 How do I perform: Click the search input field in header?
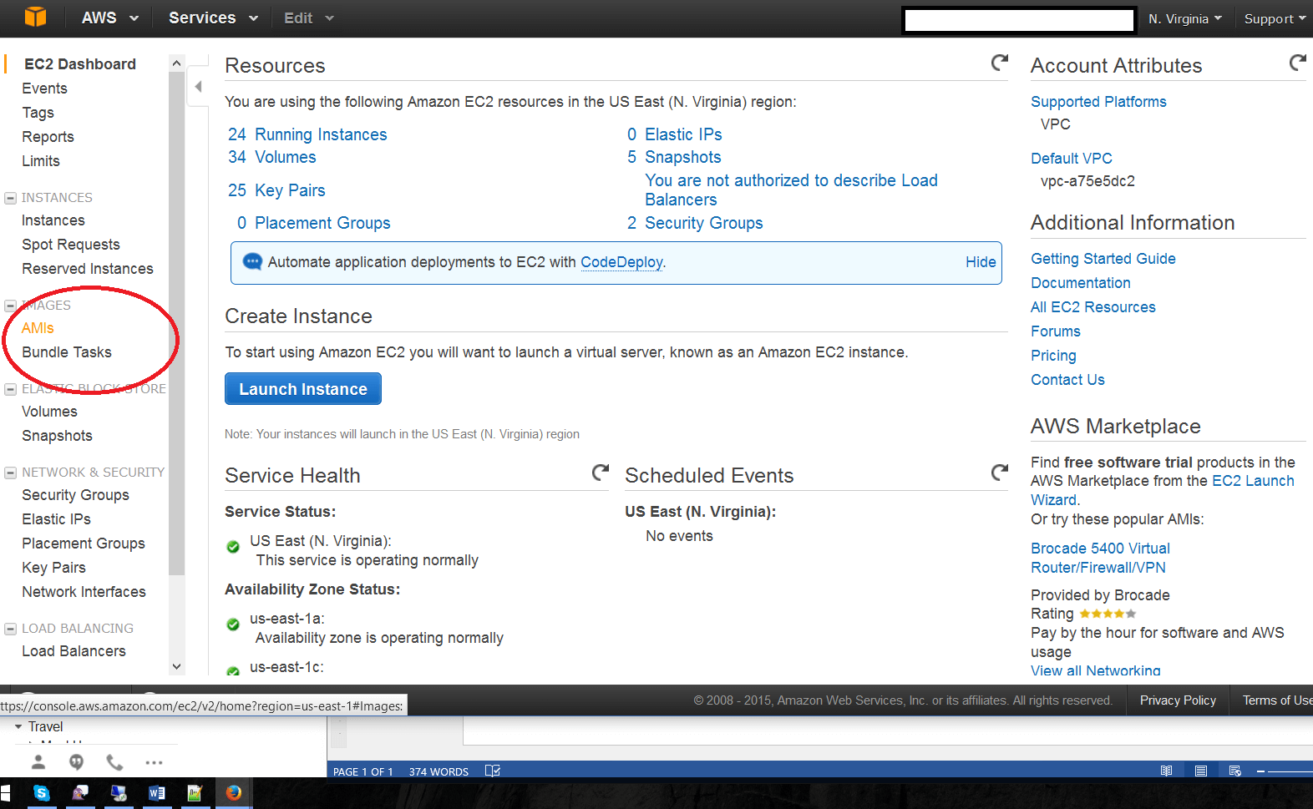[1018, 19]
